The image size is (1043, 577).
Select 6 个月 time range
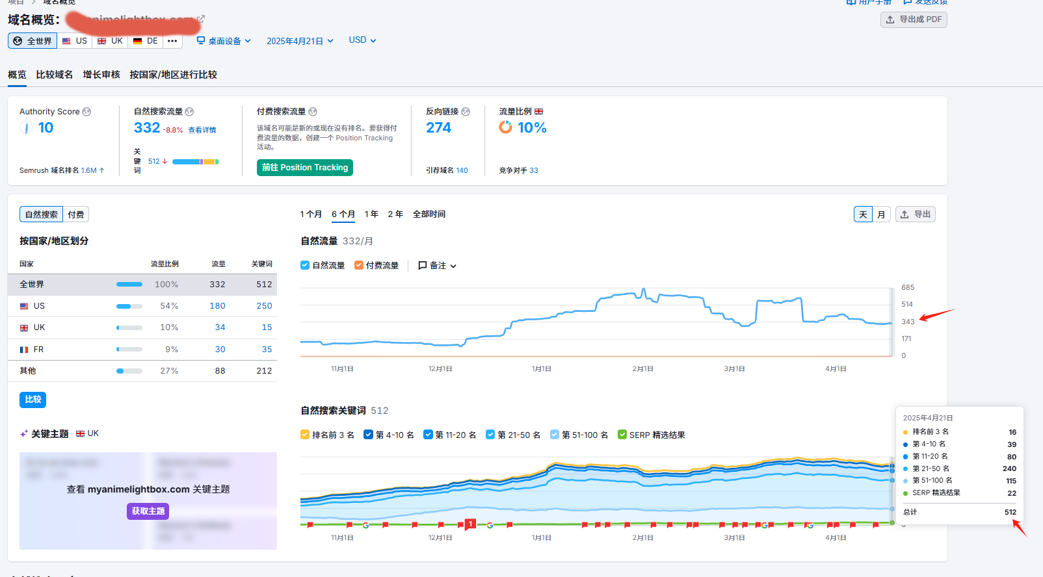(x=343, y=214)
